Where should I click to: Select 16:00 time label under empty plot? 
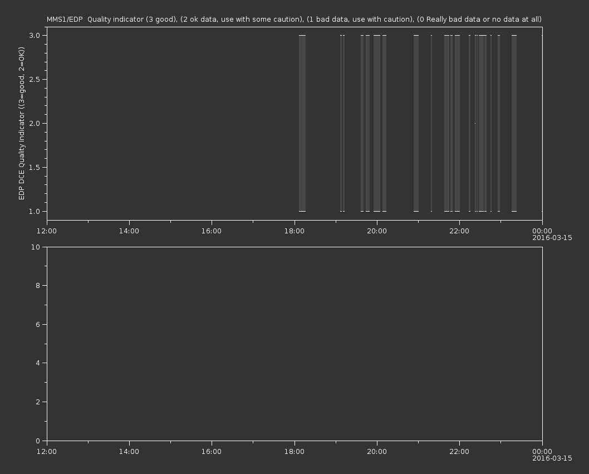click(212, 452)
